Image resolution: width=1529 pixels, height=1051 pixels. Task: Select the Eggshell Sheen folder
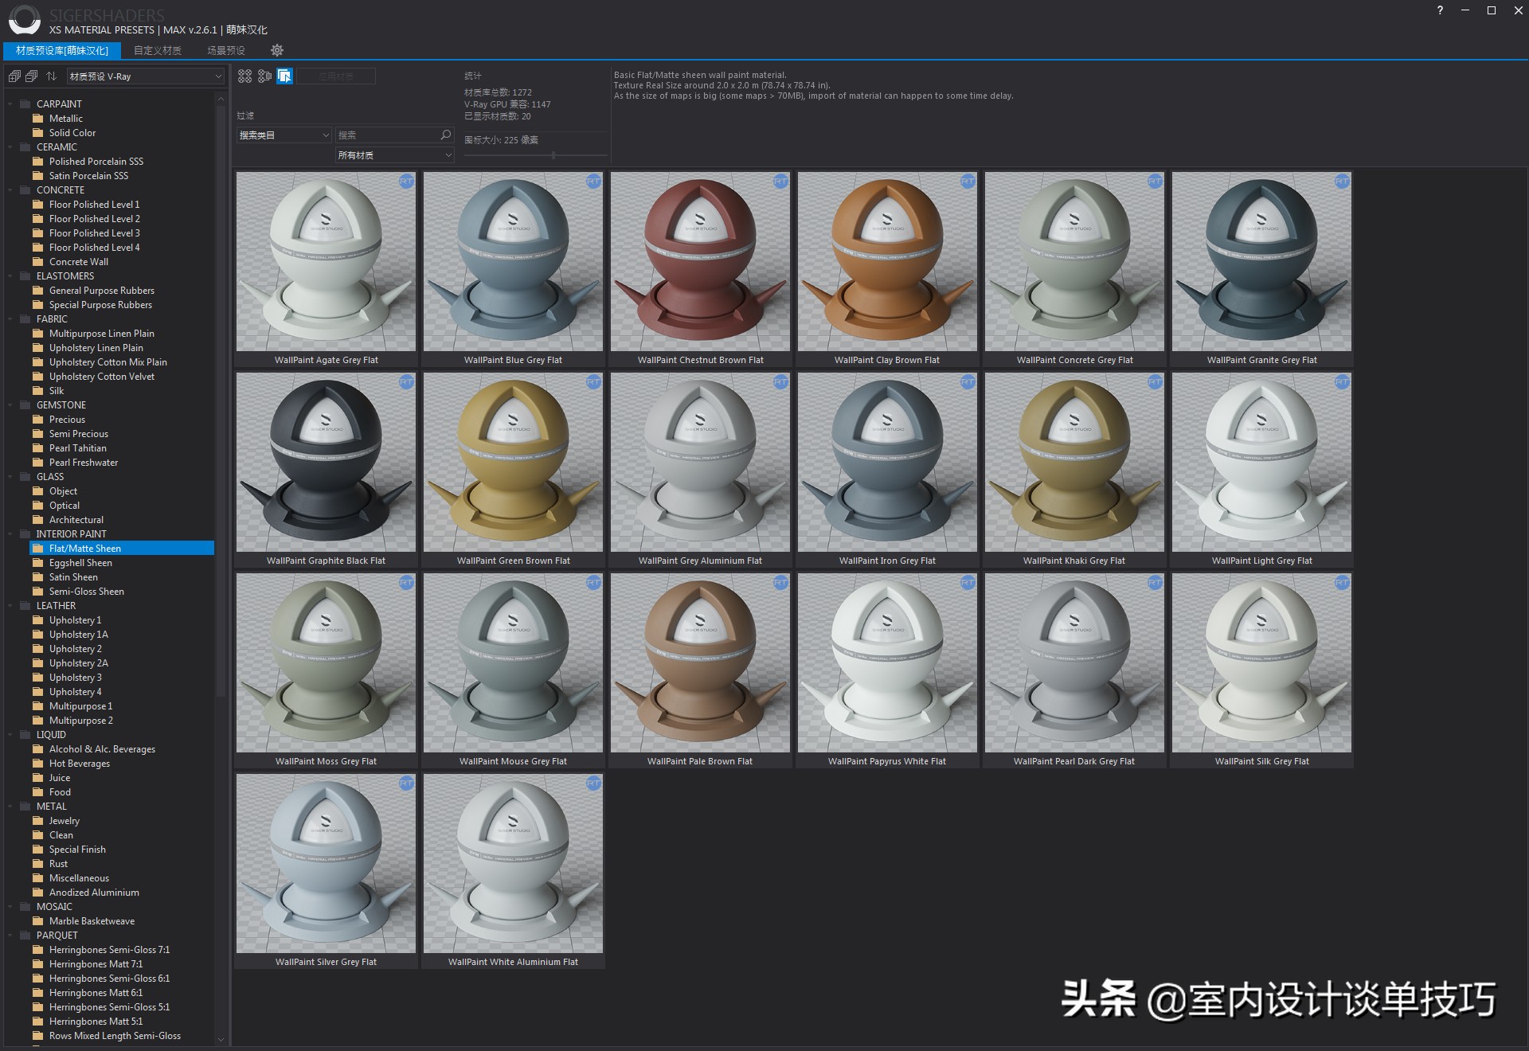tap(81, 562)
